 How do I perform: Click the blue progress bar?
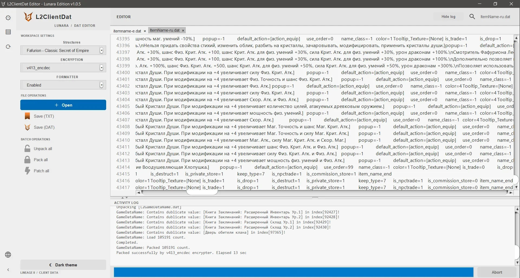(x=294, y=272)
